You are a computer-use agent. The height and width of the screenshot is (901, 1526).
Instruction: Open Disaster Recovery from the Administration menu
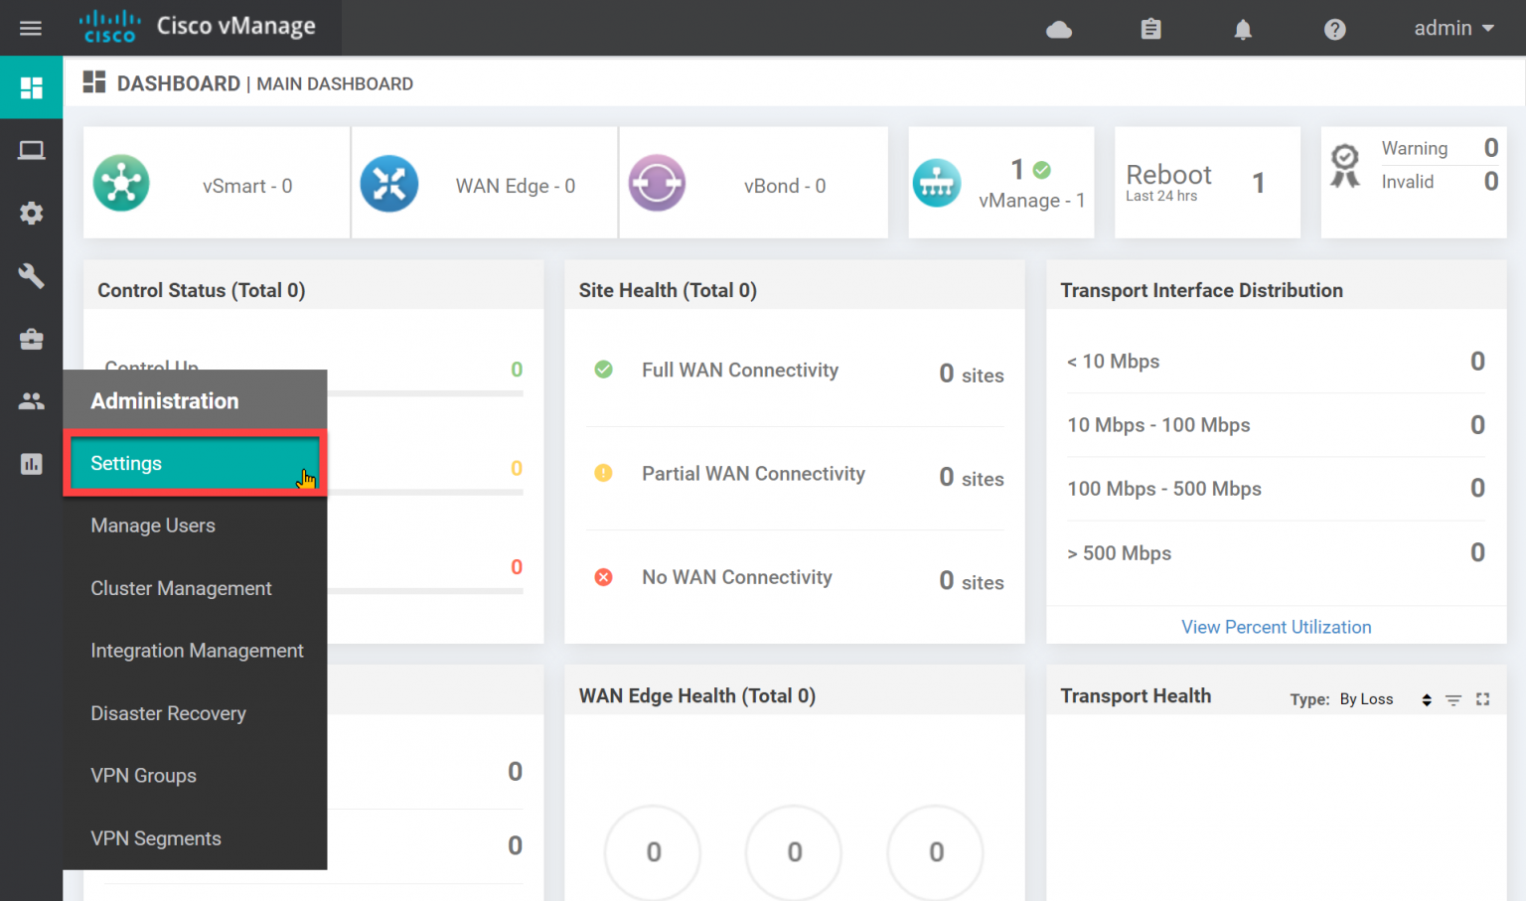tap(168, 713)
